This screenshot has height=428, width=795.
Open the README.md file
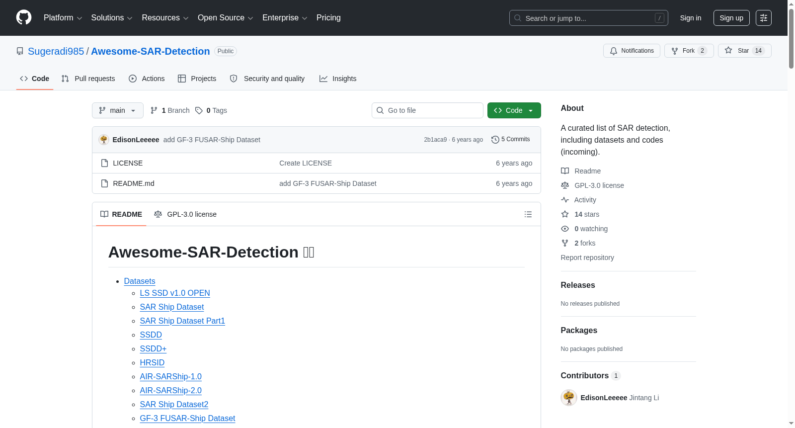tap(134, 183)
